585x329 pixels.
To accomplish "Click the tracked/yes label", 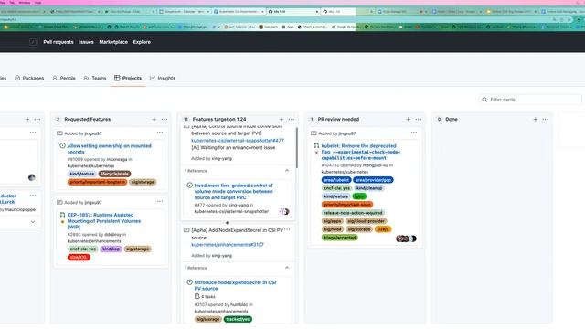I will tap(238, 319).
